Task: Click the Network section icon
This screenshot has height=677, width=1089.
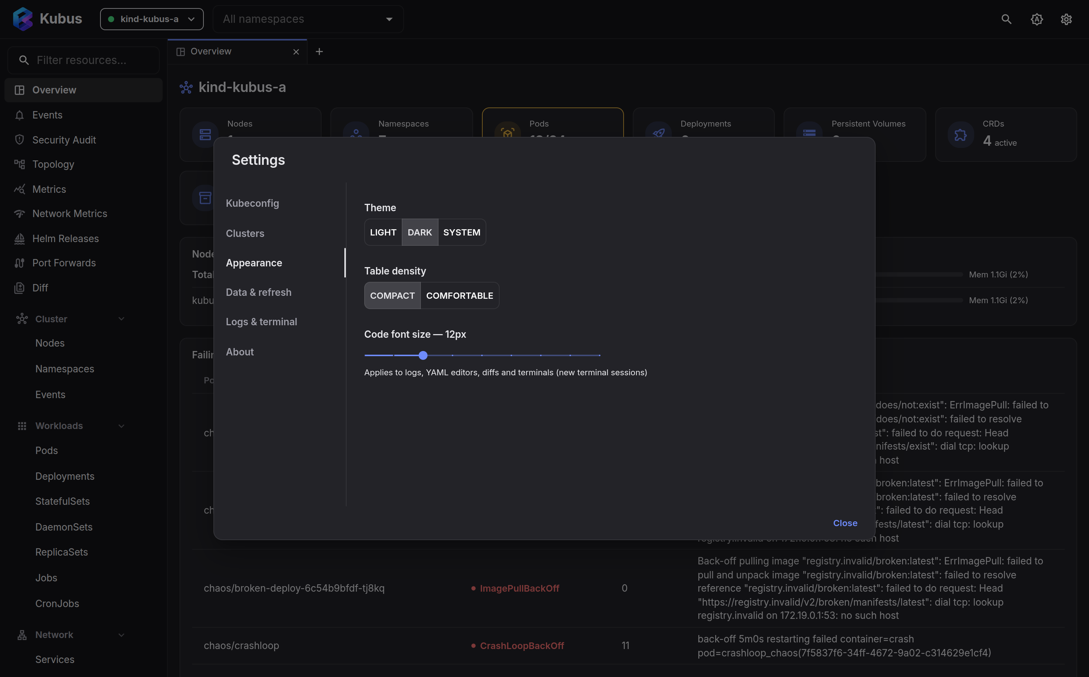Action: [x=22, y=634]
